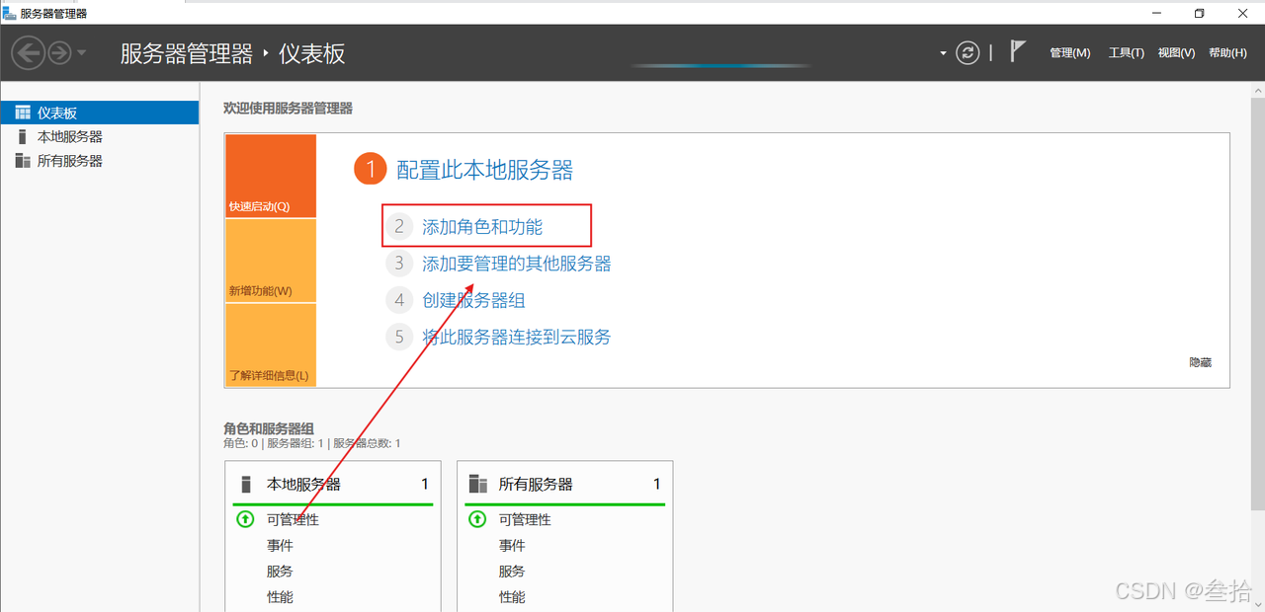Select the 新增功能(W) tile
This screenshot has height=612, width=1265.
click(271, 261)
